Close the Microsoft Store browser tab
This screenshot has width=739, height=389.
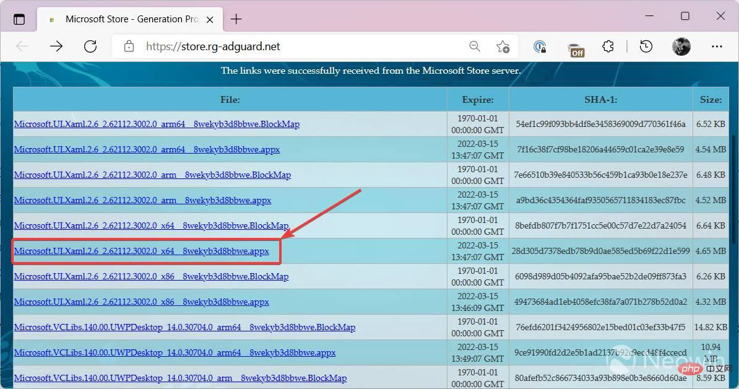(210, 19)
